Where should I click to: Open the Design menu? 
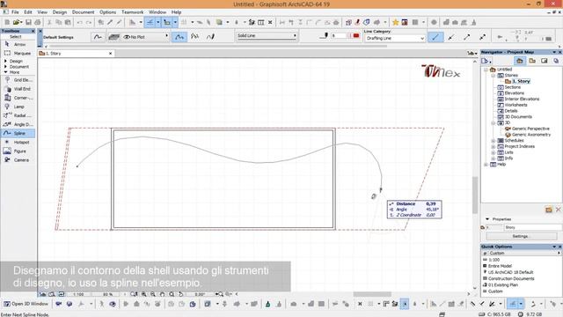[x=60, y=11]
